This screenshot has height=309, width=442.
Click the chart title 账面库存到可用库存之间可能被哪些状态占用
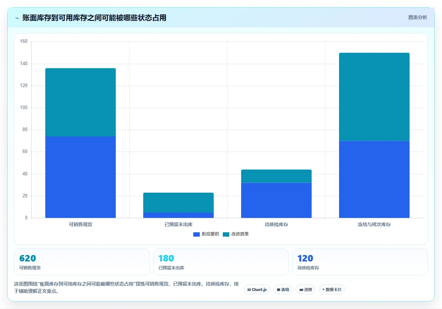click(94, 18)
